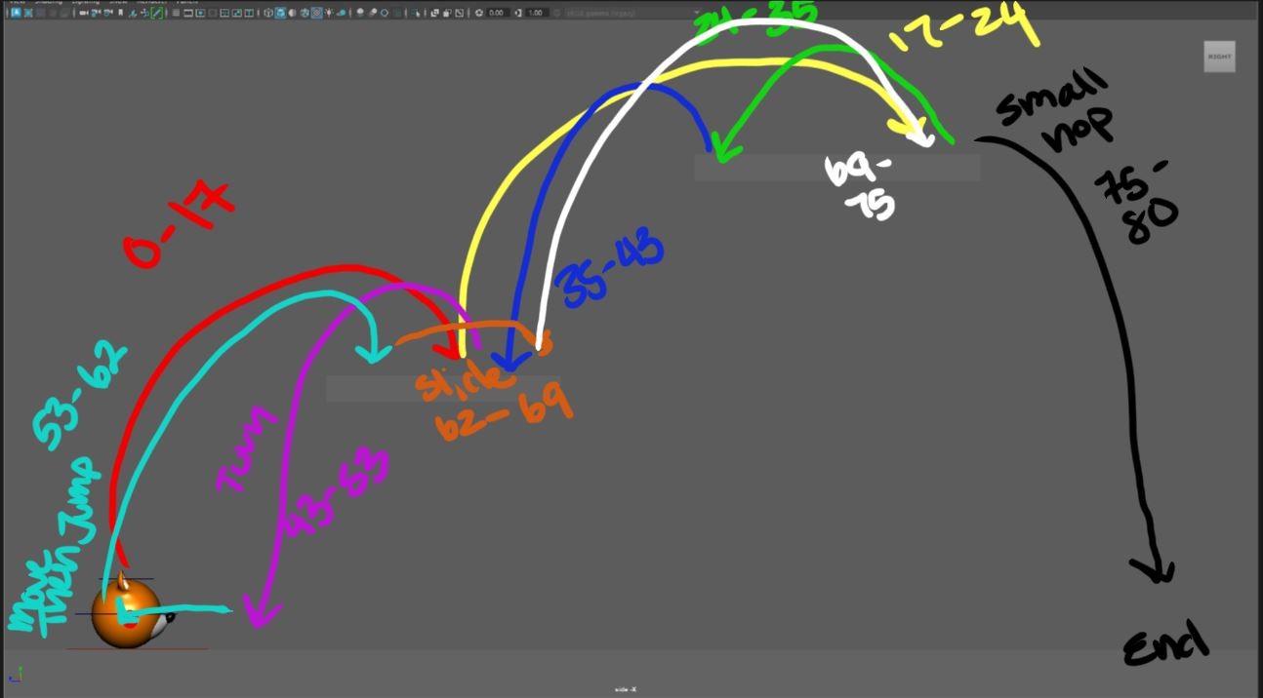The width and height of the screenshot is (1263, 698).
Task: Click the Use All Lights icon
Action: tap(328, 13)
